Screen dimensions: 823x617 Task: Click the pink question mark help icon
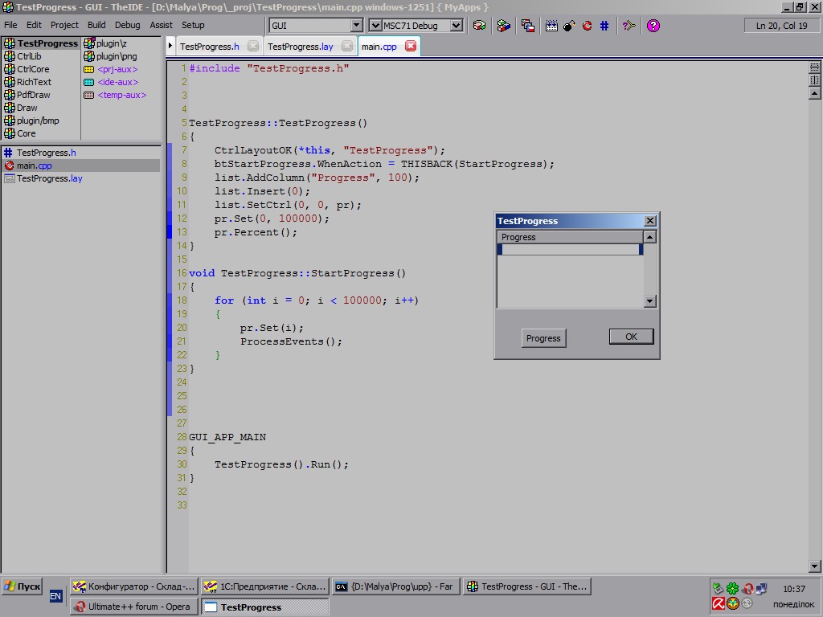[x=653, y=26]
